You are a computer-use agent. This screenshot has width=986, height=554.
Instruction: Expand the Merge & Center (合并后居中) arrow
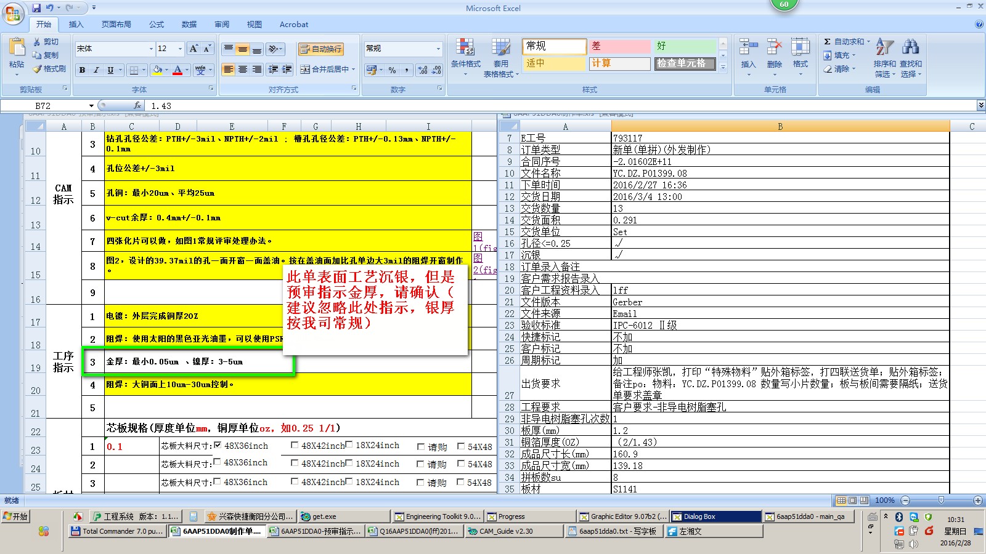354,70
